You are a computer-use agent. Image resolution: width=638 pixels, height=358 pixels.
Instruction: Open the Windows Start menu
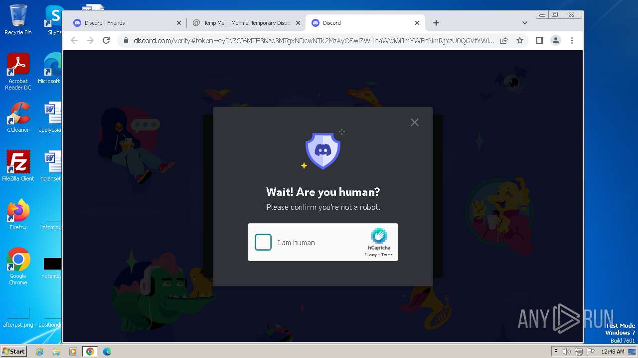tap(13, 351)
